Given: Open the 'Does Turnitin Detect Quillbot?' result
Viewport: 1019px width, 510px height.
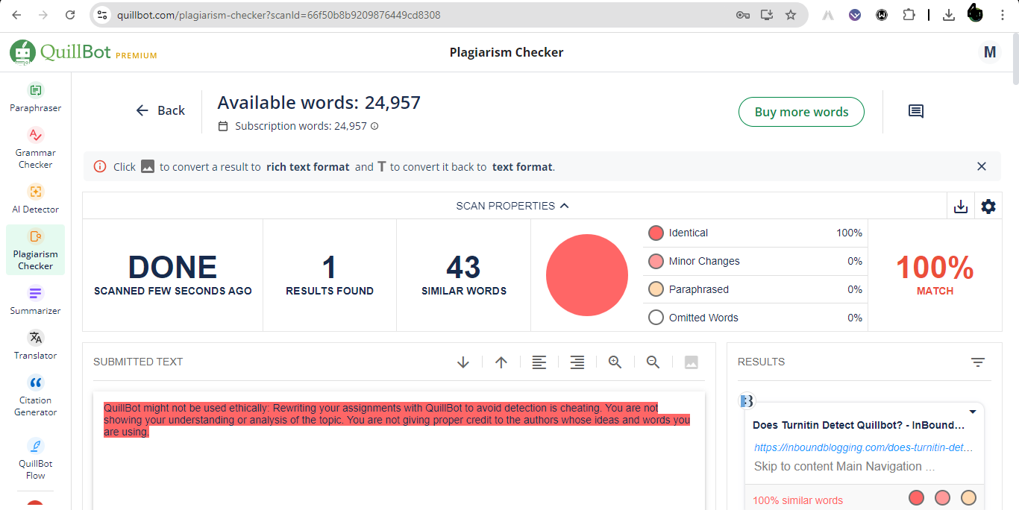Looking at the screenshot, I should (859, 425).
